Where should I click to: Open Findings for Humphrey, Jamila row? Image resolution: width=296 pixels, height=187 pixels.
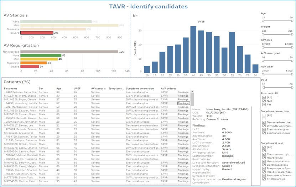(183, 103)
